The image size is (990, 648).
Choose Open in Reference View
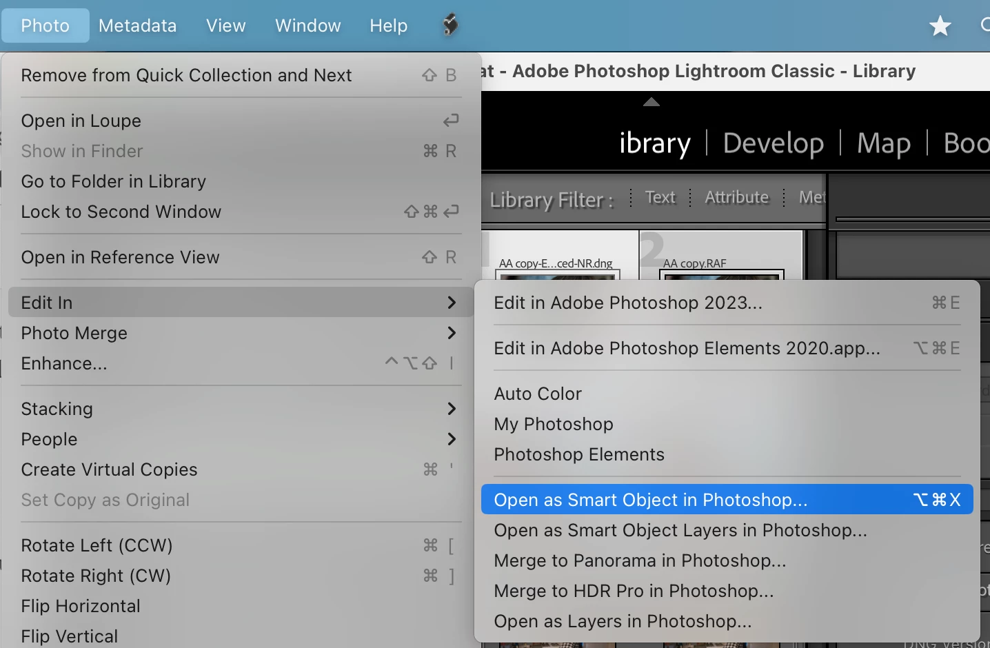pyautogui.click(x=241, y=257)
